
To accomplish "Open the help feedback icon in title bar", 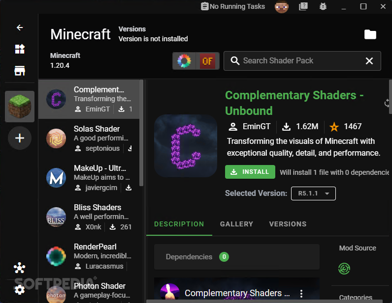I will pyautogui.click(x=303, y=6).
